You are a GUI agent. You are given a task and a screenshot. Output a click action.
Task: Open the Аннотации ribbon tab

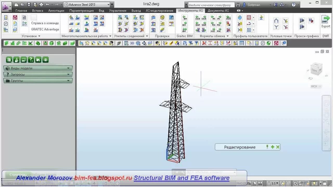[56, 11]
